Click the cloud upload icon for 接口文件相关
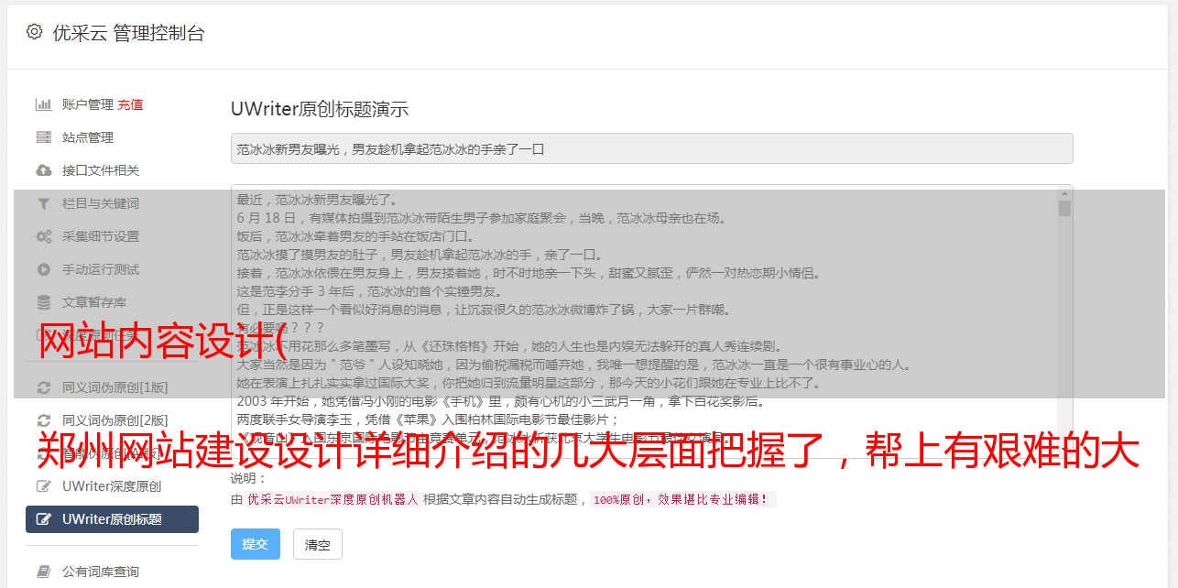Image resolution: width=1178 pixels, height=588 pixels. coord(43,170)
